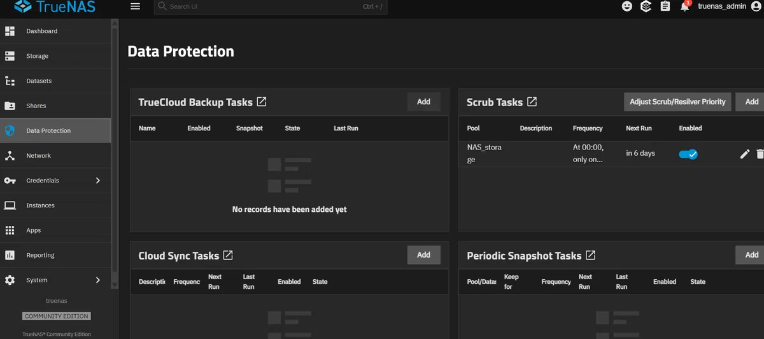Click the Scrub Tasks Pool column header
This screenshot has width=764, height=339.
tap(474, 128)
